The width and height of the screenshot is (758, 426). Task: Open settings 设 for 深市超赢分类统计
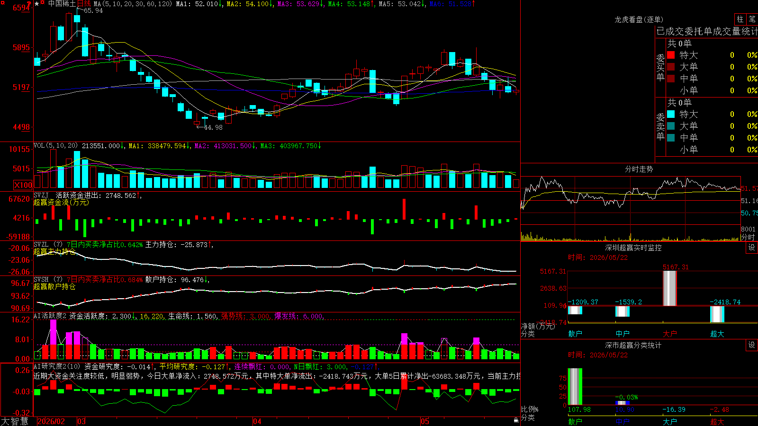[x=752, y=345]
